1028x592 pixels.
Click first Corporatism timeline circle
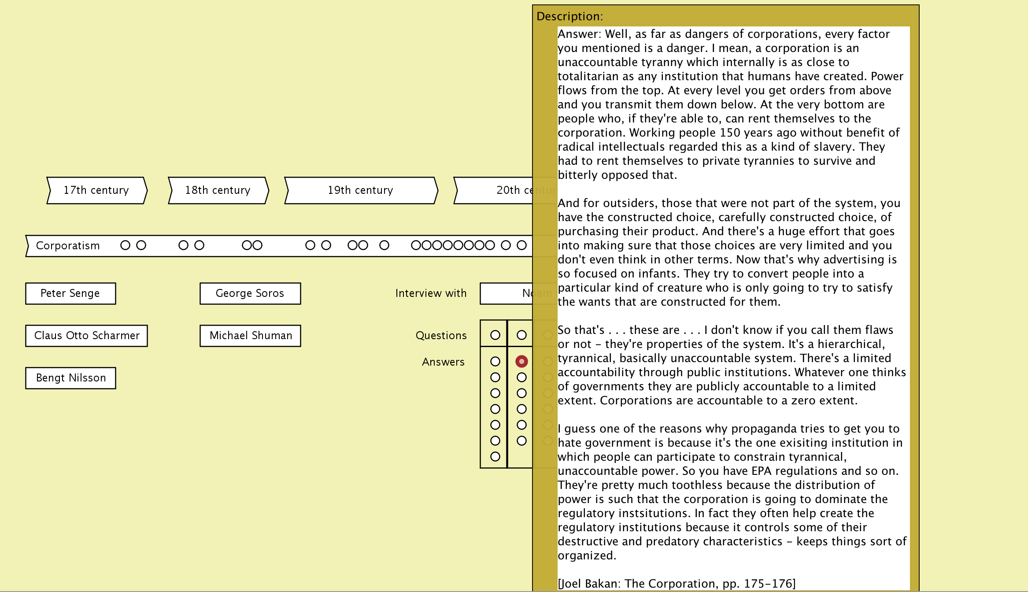[x=125, y=245]
